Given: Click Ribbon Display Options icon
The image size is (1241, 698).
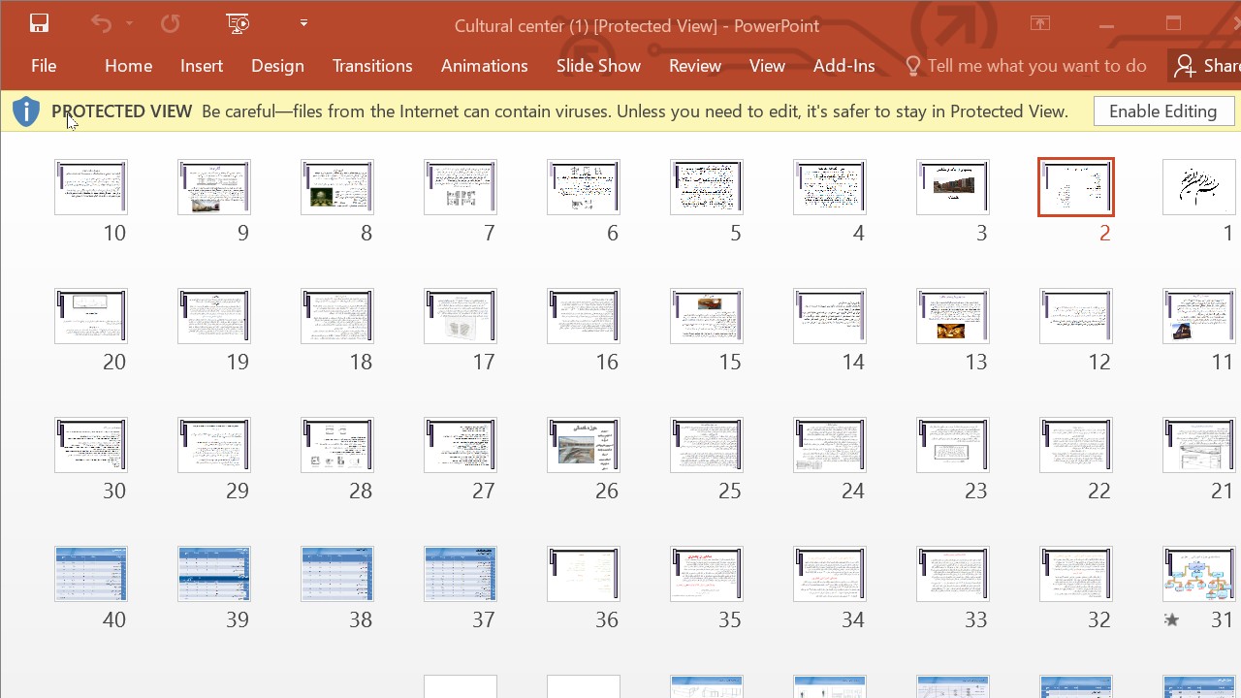Looking at the screenshot, I should (x=1040, y=24).
